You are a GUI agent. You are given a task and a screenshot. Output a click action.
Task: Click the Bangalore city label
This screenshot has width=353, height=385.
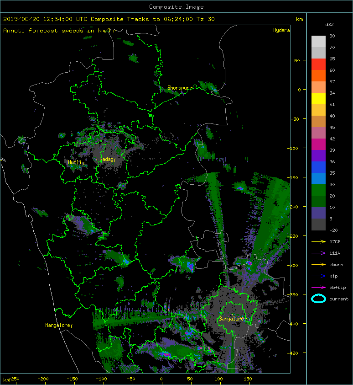tap(232, 319)
